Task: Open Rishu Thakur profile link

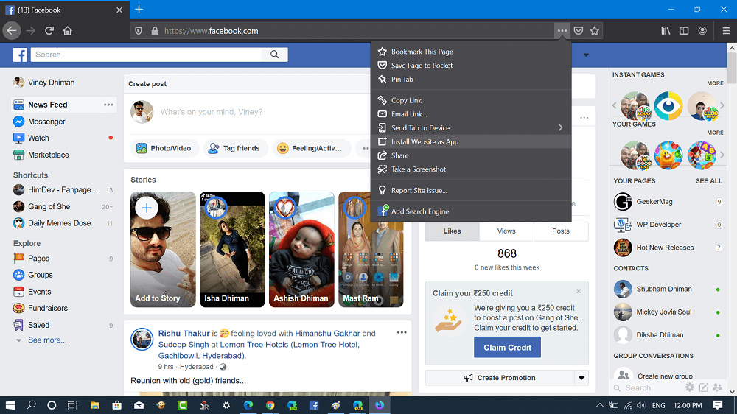Action: pos(184,333)
